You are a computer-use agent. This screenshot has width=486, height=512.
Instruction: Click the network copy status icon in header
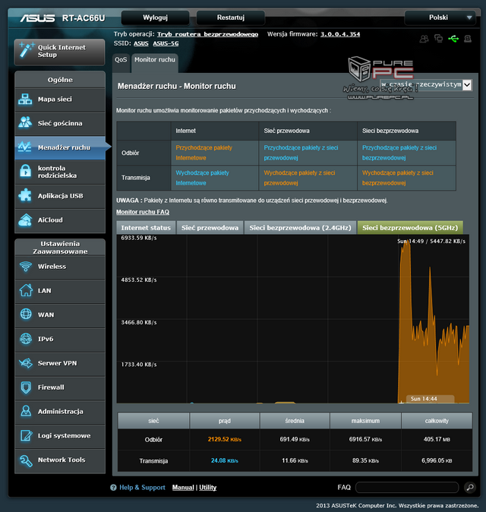[x=438, y=39]
